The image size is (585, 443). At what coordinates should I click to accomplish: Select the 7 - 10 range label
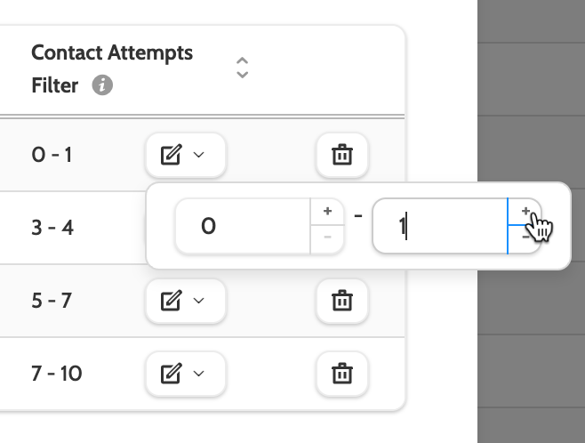(x=56, y=374)
